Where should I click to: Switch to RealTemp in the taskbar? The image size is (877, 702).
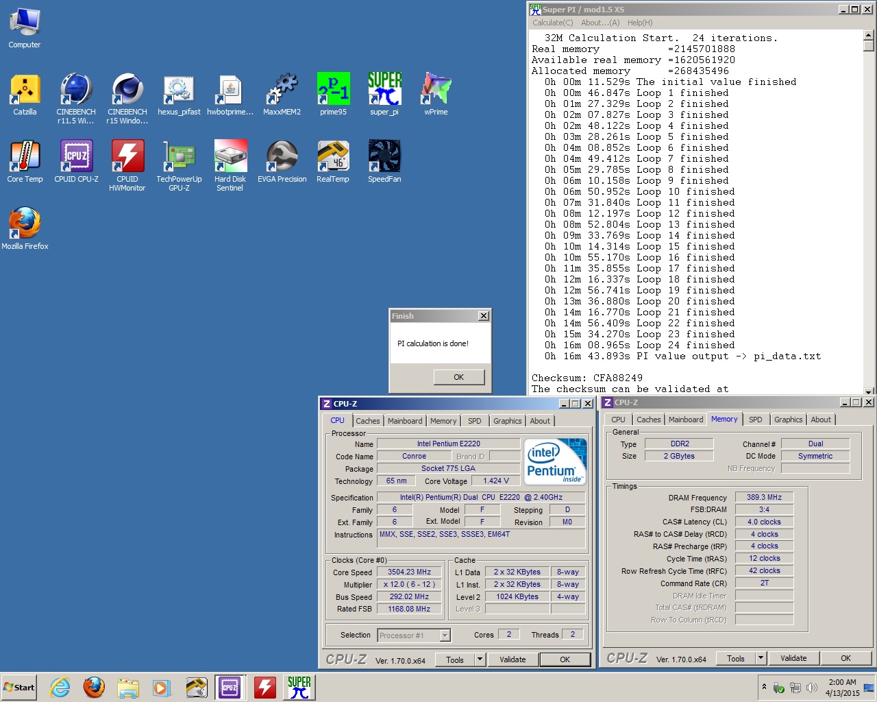(x=197, y=687)
